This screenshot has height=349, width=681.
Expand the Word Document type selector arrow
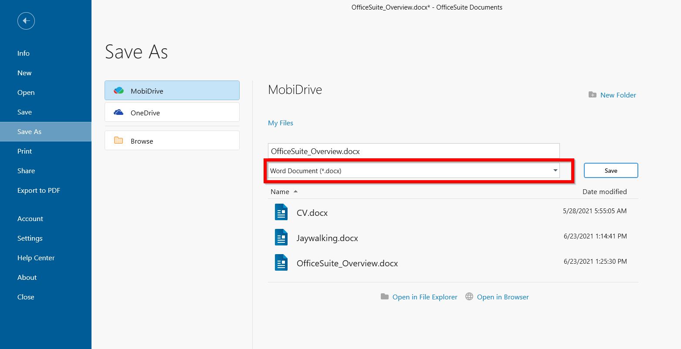555,171
